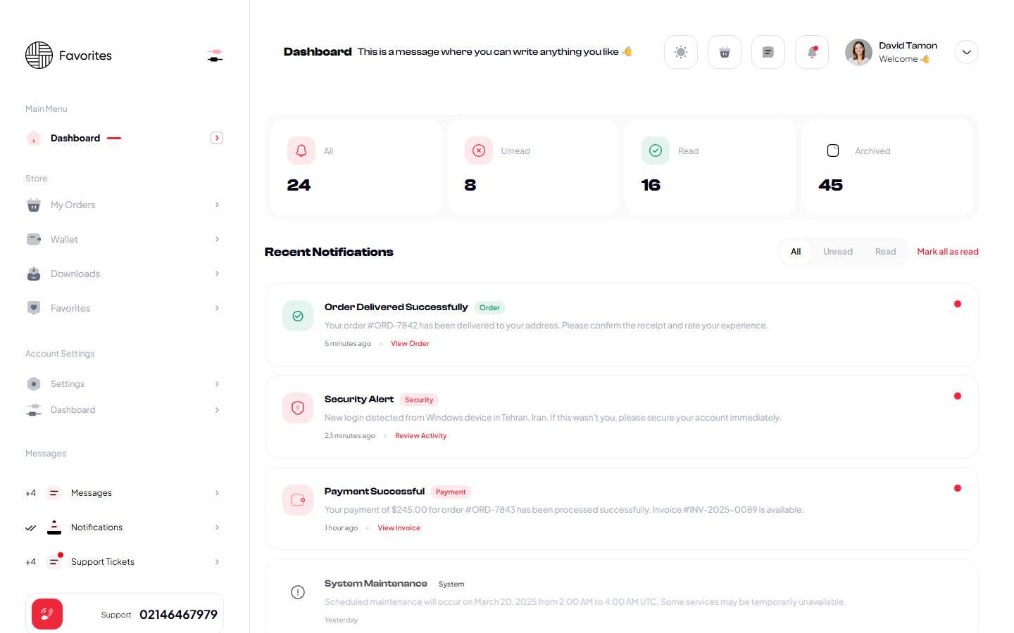Click the Downloads icon in sidebar
Viewport: 1014px width, 633px height.
pyautogui.click(x=34, y=274)
